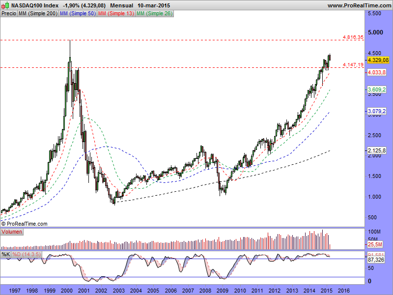This screenshot has height=295, width=393.
Task: Click the green 3.609,2 moving average tag
Action: click(377, 89)
